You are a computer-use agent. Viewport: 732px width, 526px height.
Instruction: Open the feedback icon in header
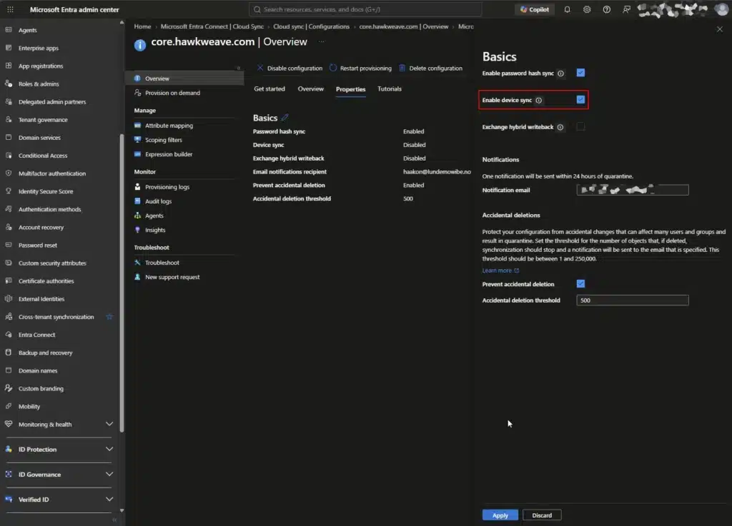click(x=626, y=9)
